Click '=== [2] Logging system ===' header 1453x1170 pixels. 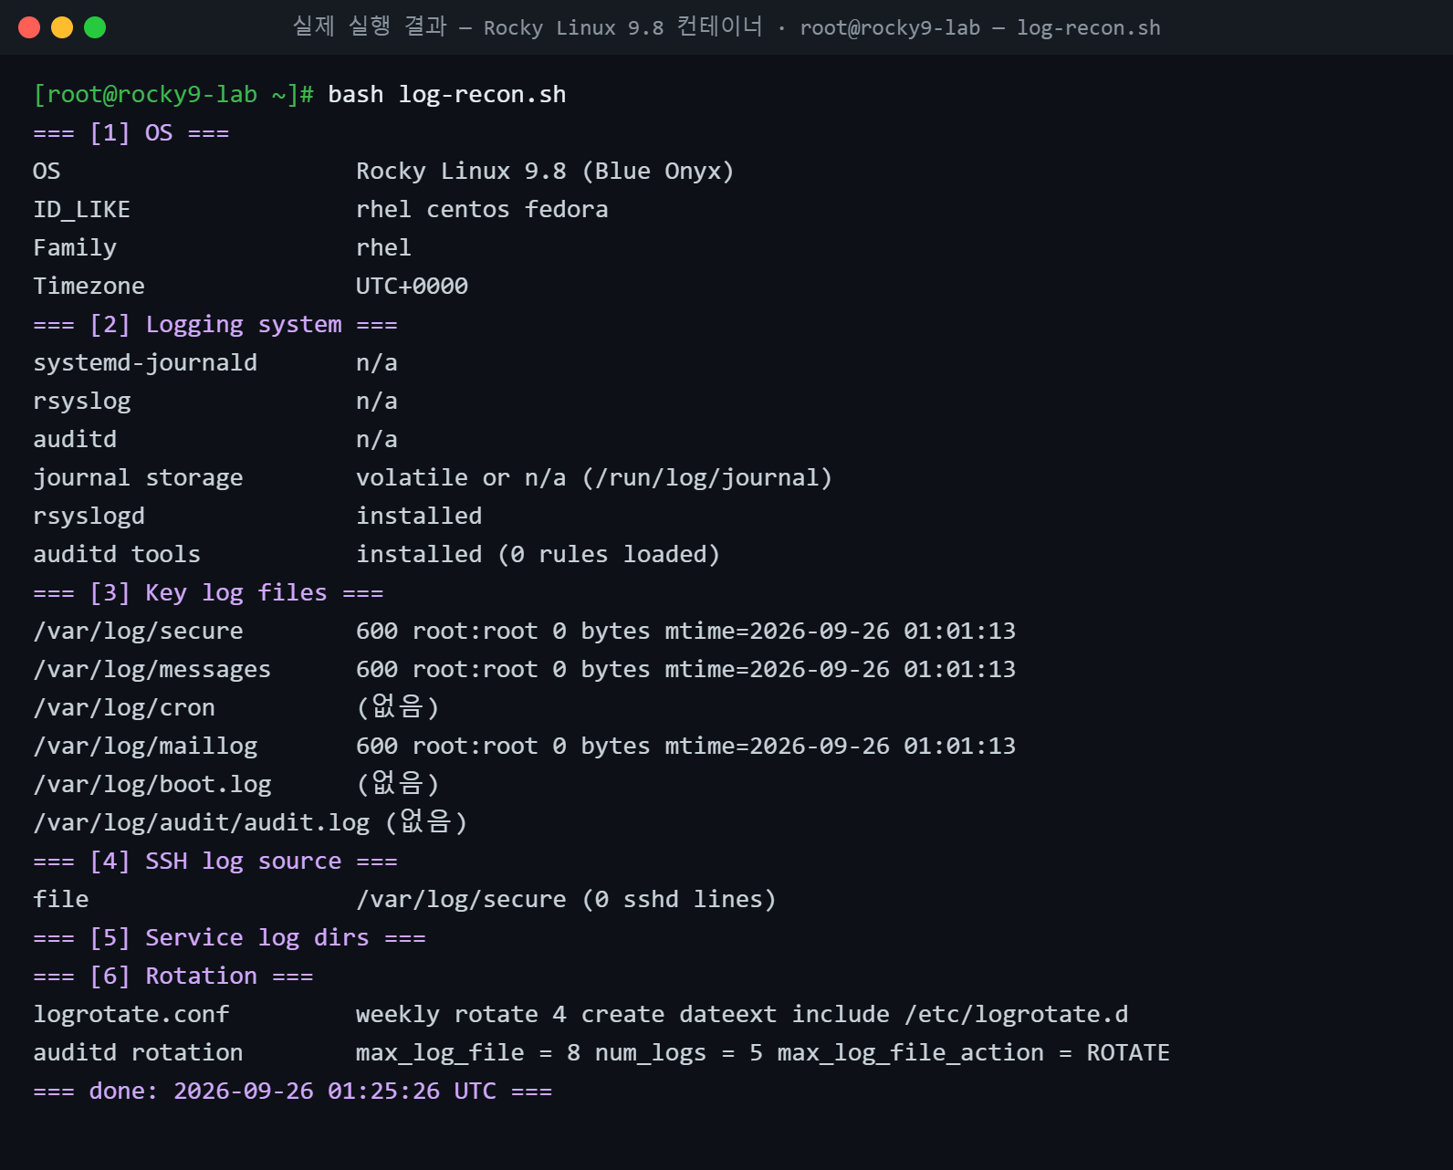[215, 325]
